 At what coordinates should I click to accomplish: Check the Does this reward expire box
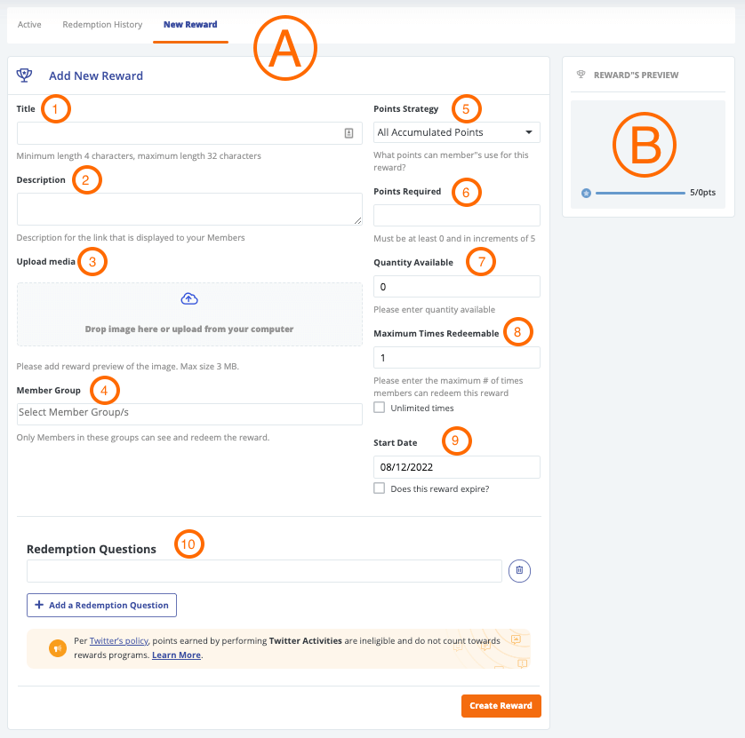pos(379,488)
